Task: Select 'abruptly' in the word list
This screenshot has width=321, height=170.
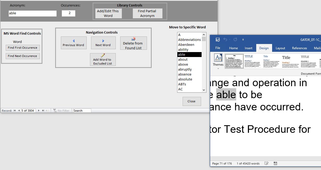Action: [189, 69]
